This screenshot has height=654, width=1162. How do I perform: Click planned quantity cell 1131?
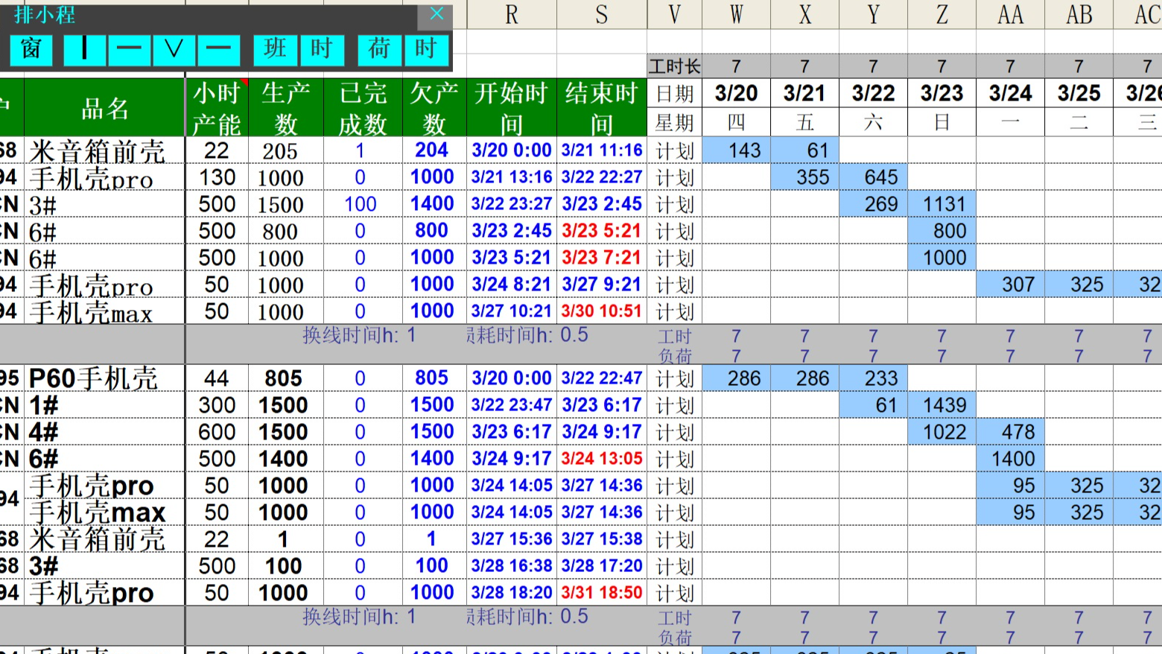[x=942, y=204]
